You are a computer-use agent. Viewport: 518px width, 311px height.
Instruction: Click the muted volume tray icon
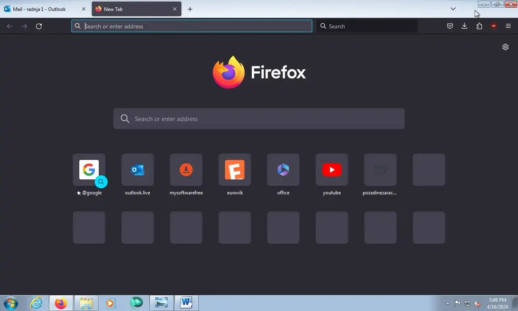point(477,303)
